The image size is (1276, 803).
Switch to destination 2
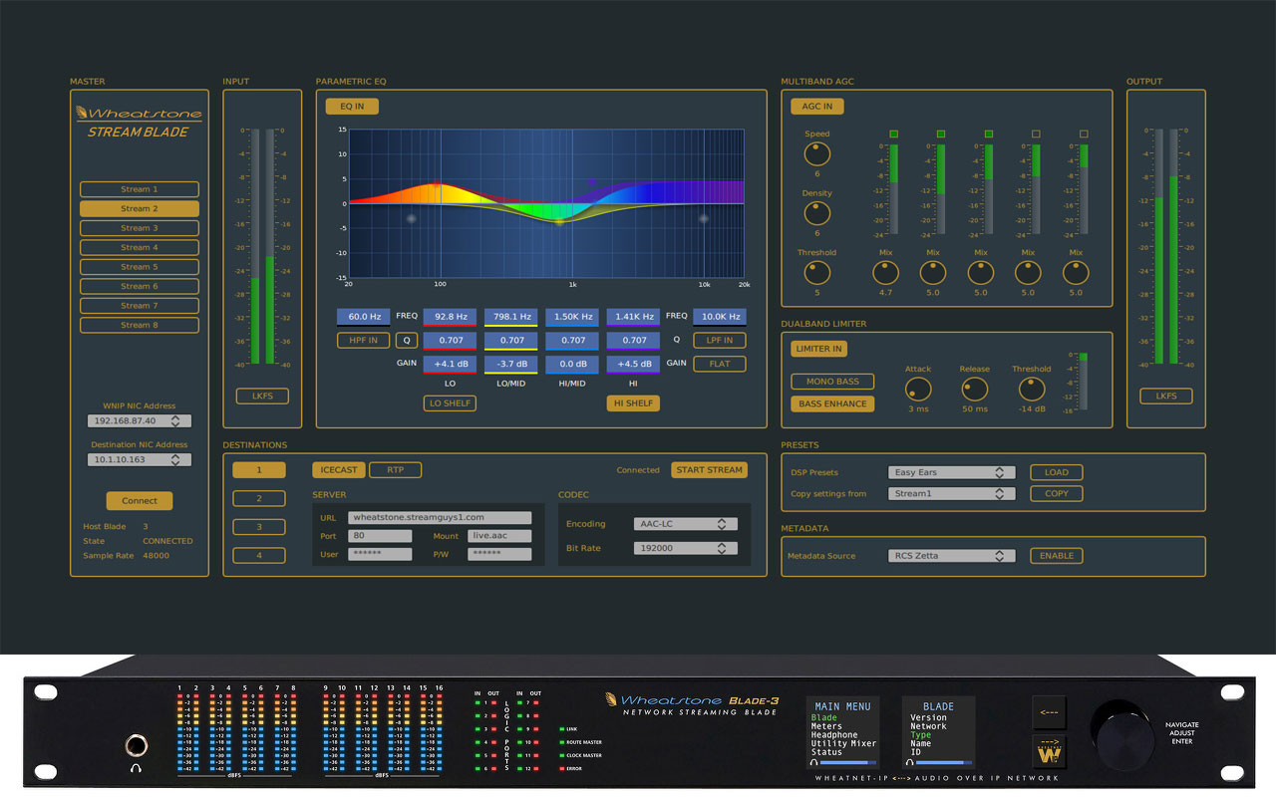click(259, 498)
